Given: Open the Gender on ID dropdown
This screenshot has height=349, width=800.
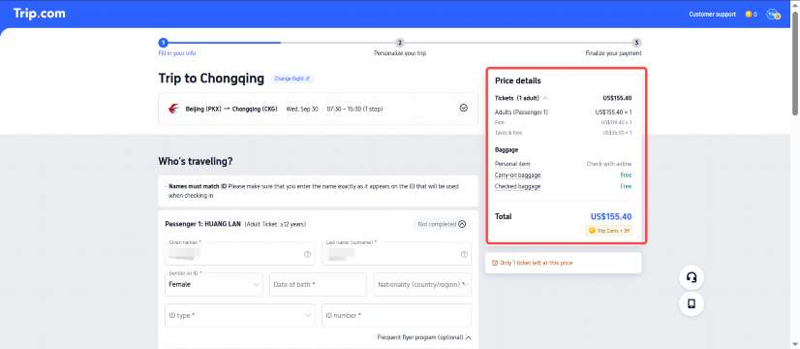Looking at the screenshot, I should point(214,285).
